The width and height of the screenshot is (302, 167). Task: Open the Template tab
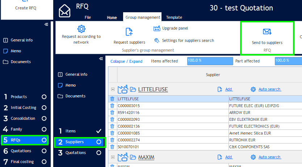(x=174, y=17)
